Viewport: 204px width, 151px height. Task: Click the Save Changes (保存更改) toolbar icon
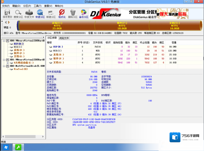(x=7, y=13)
